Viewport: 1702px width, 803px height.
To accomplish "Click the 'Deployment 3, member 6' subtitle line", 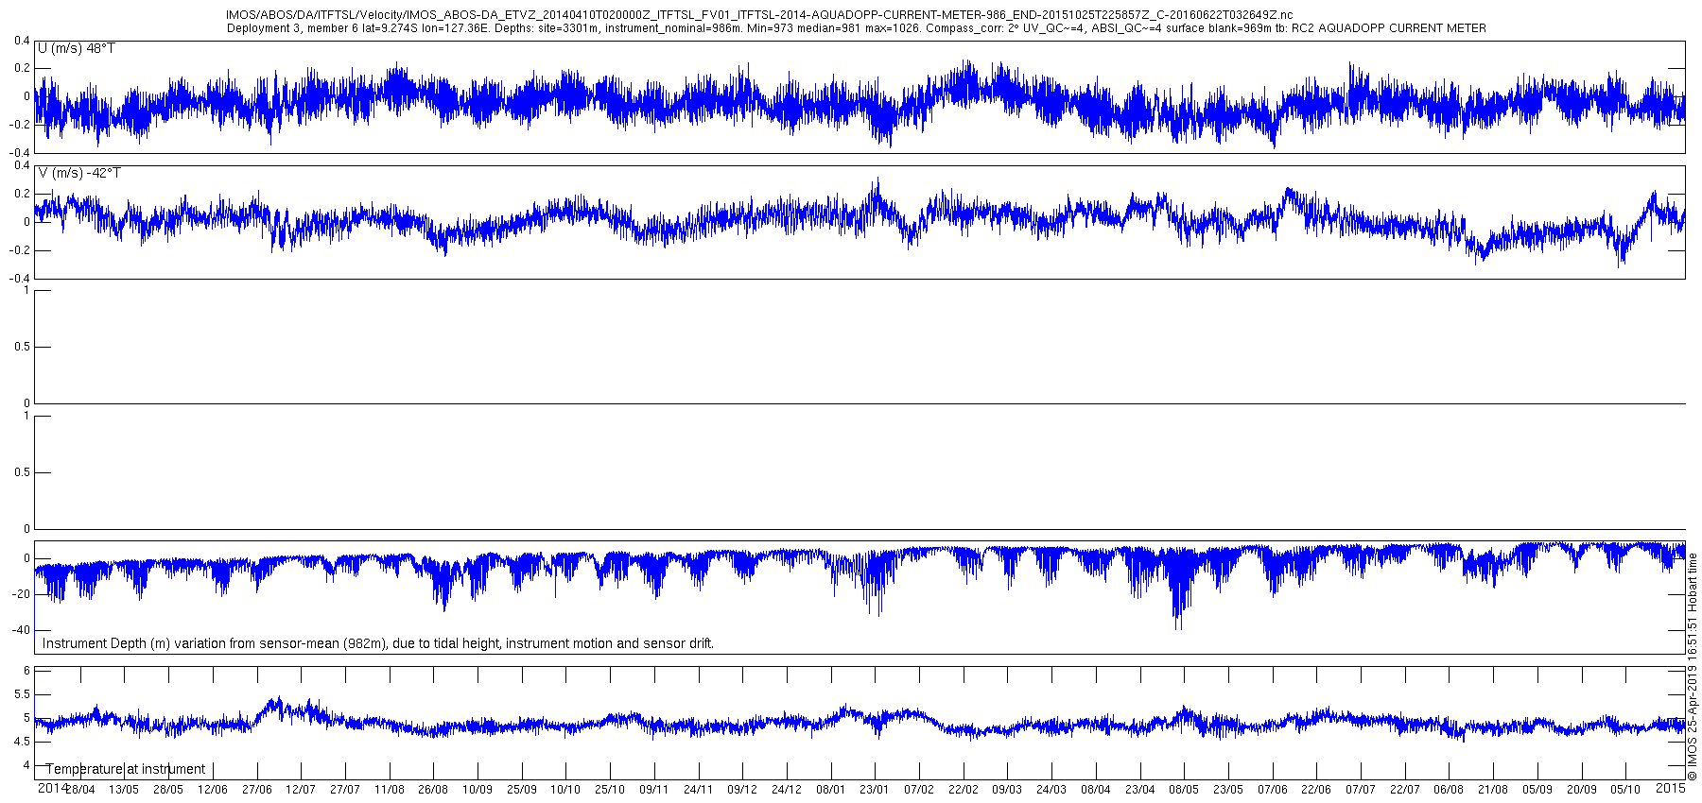I will [x=856, y=28].
